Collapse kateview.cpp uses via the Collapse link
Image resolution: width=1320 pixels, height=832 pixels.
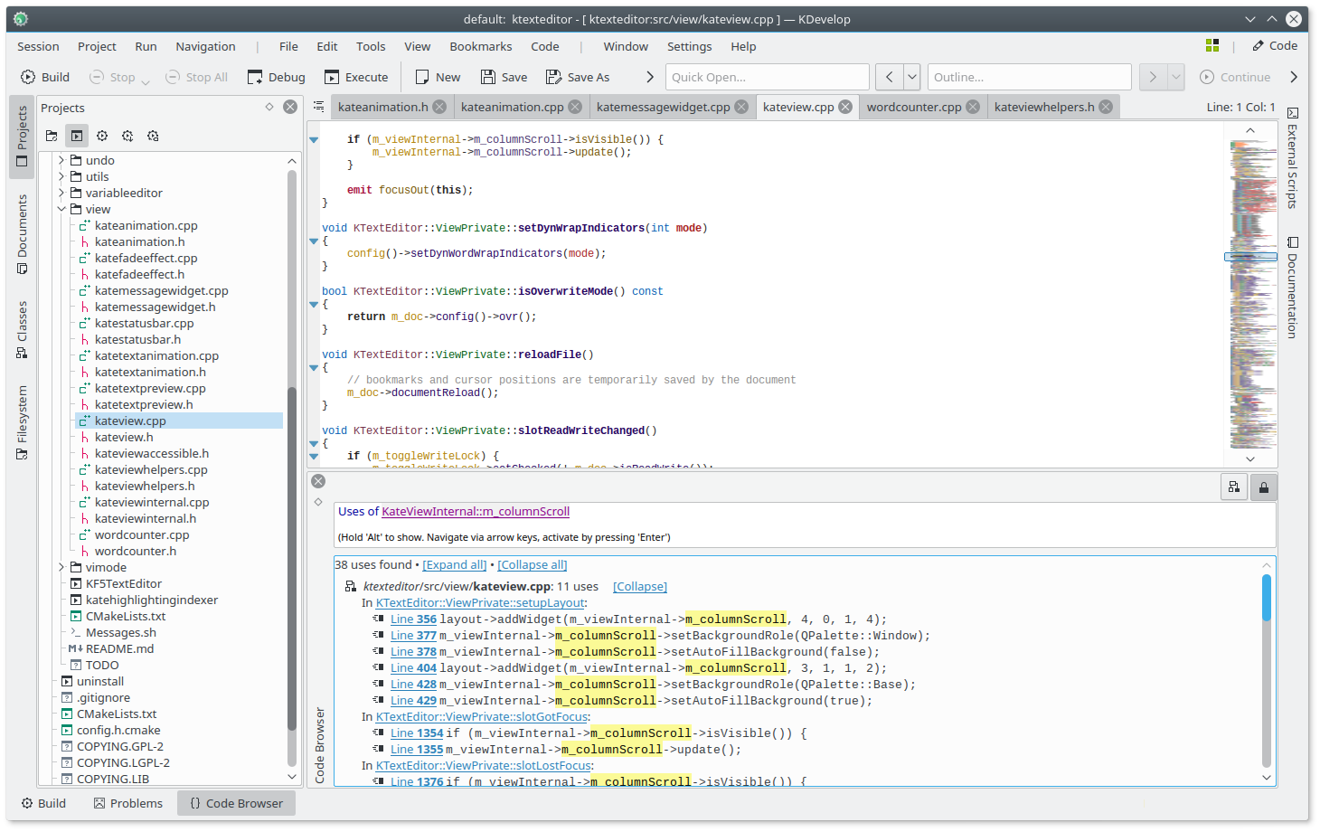(x=640, y=586)
